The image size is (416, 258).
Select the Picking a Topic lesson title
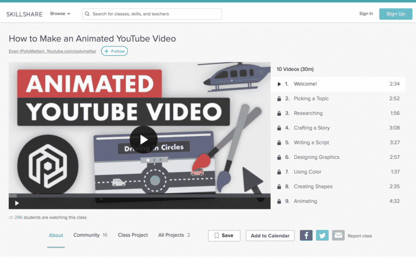[x=311, y=99]
